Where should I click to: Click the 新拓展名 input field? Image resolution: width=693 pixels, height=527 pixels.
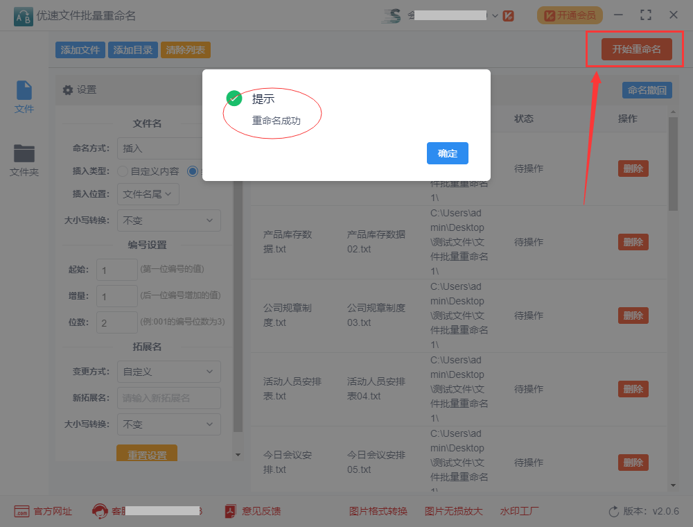[x=168, y=398]
